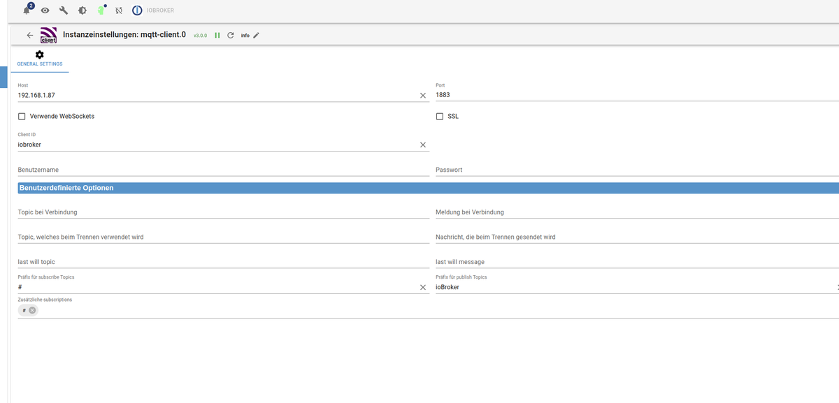Viewport: 839px width, 403px height.
Task: Click the eye visibility icon in top bar
Action: pyautogui.click(x=45, y=10)
